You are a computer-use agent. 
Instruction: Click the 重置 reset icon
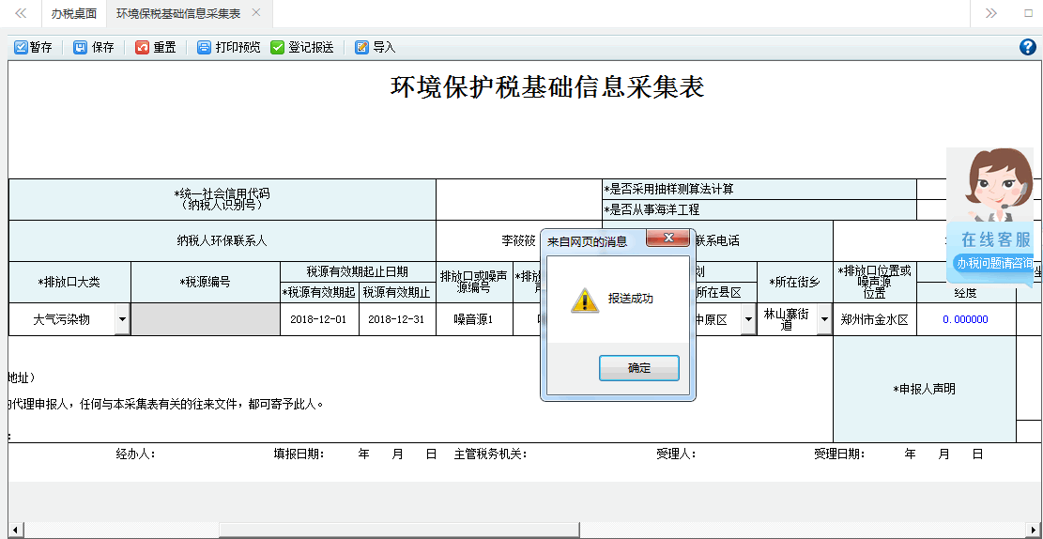pos(142,47)
